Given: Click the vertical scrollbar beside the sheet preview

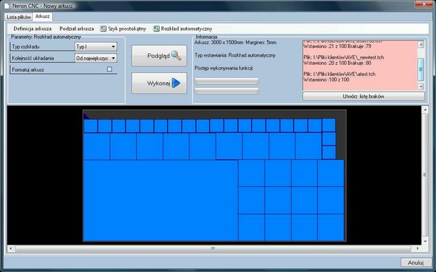Looking at the screenshot, I should [425, 176].
